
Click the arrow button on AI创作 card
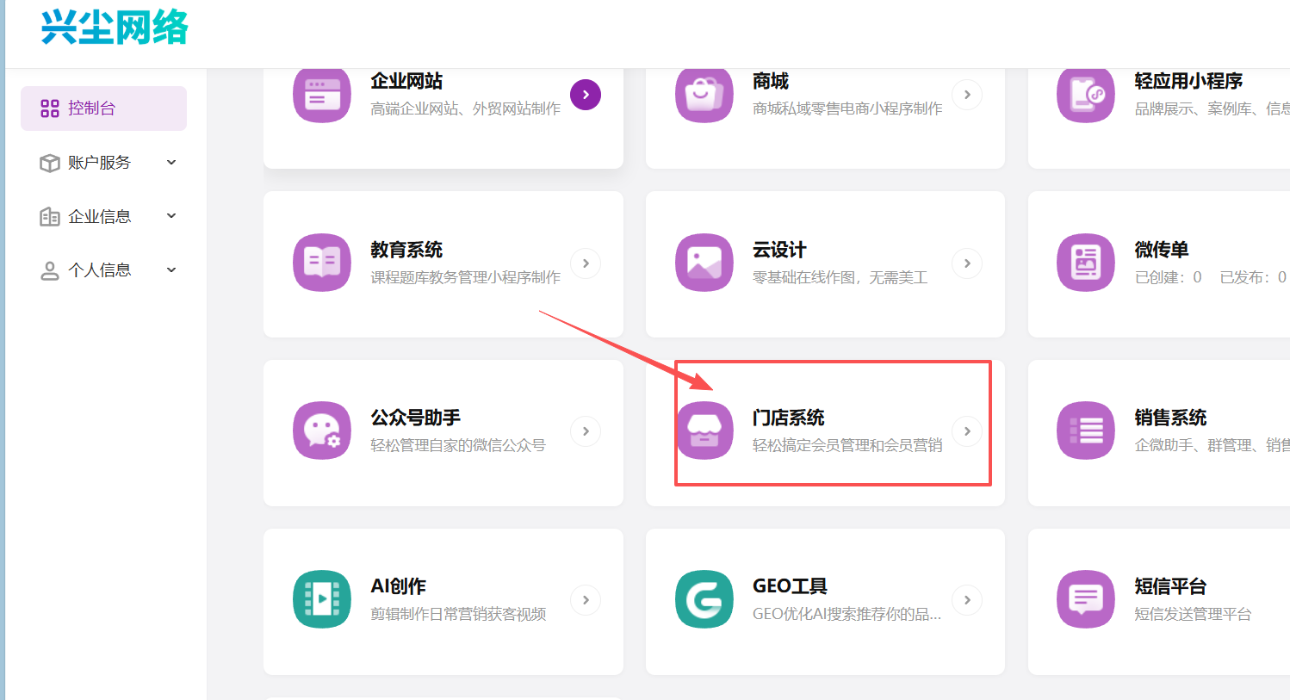click(586, 600)
